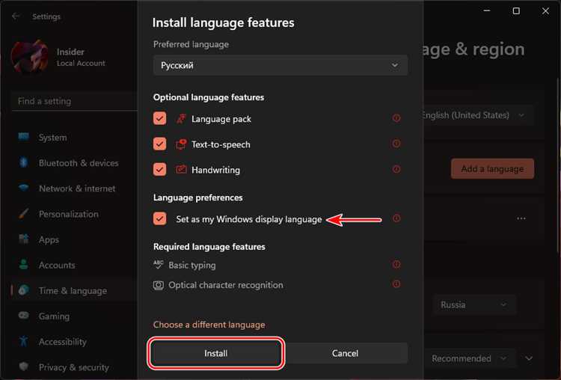Click the Insider account name
The width and height of the screenshot is (561, 380).
click(x=70, y=52)
